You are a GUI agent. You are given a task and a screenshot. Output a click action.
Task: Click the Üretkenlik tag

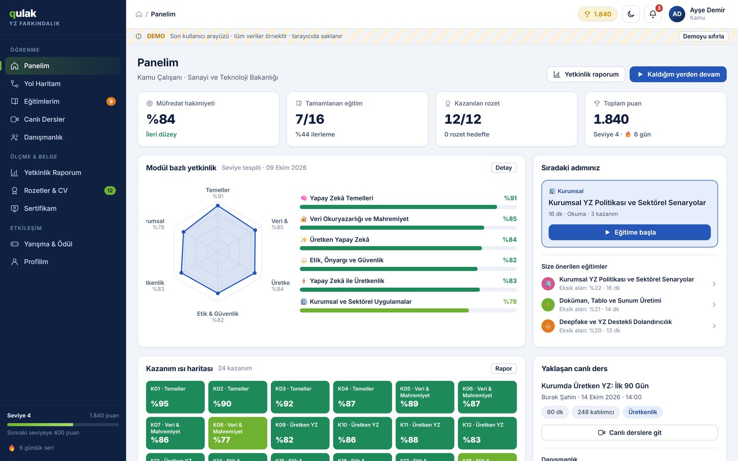[643, 412]
